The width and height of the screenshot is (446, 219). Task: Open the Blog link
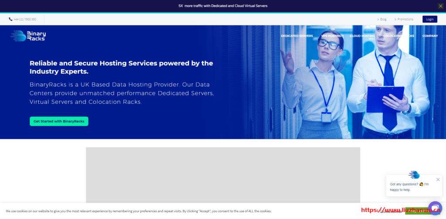pos(382,19)
